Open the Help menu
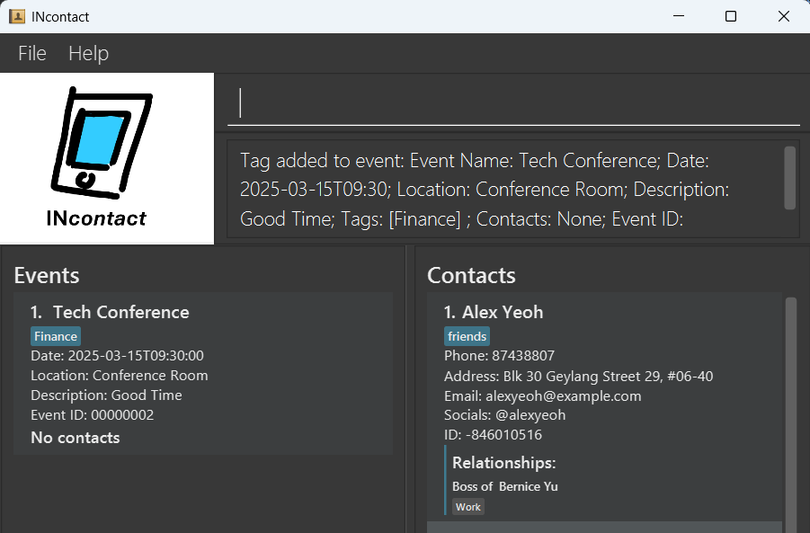The height and width of the screenshot is (533, 810). [x=88, y=54]
